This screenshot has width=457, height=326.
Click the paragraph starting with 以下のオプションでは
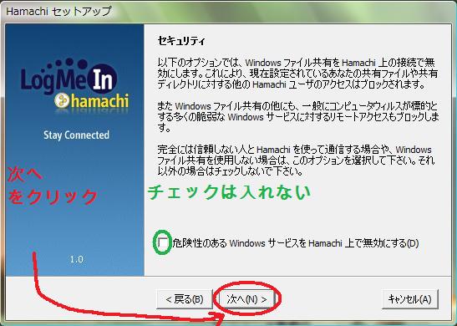point(297,74)
